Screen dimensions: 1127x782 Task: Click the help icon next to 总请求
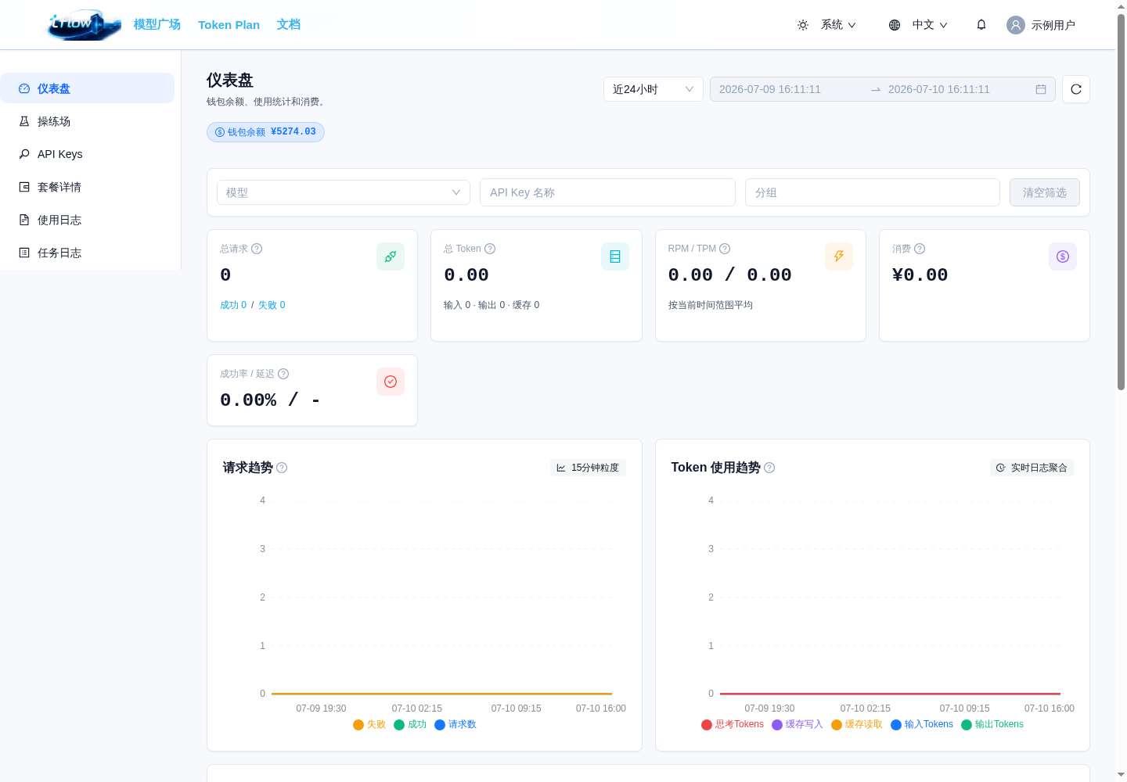click(257, 249)
